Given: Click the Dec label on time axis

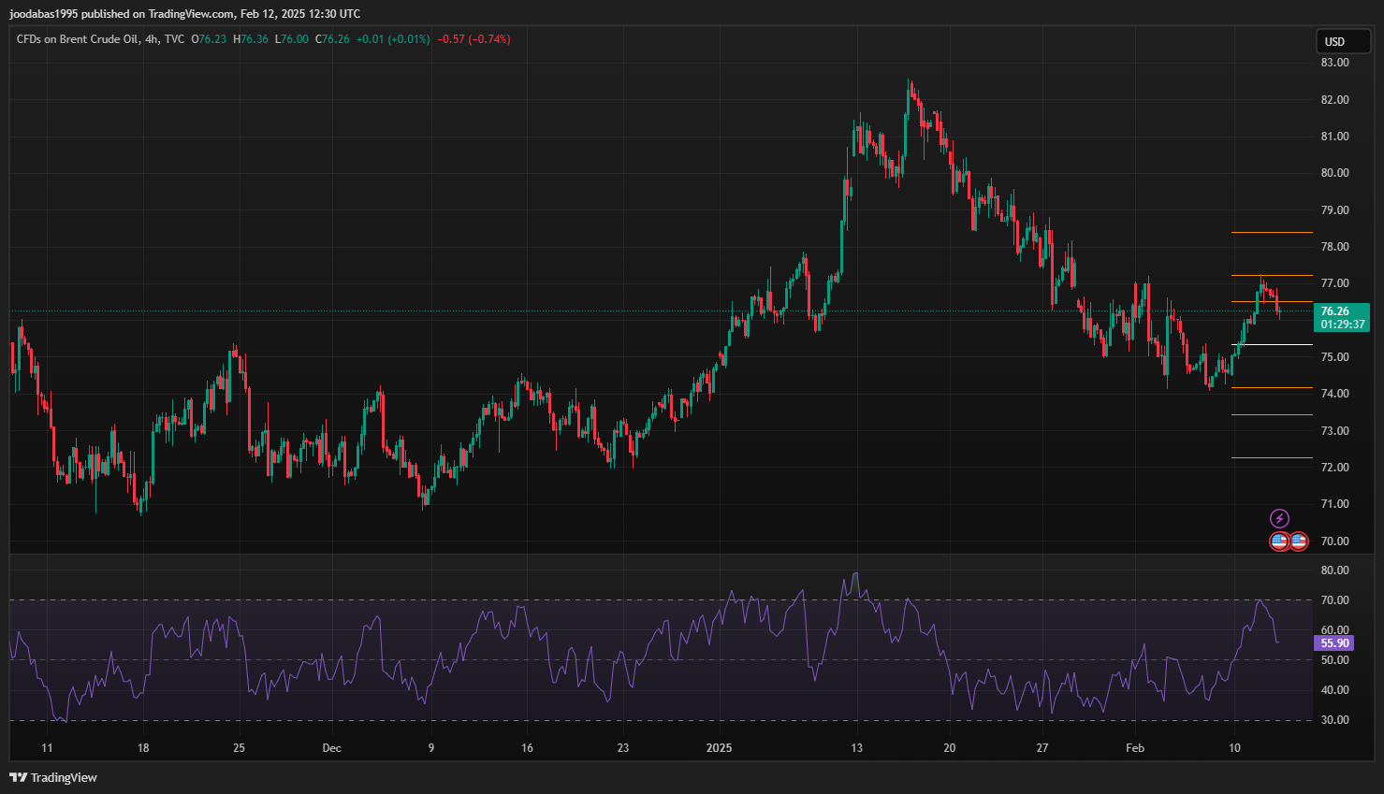Looking at the screenshot, I should [331, 748].
